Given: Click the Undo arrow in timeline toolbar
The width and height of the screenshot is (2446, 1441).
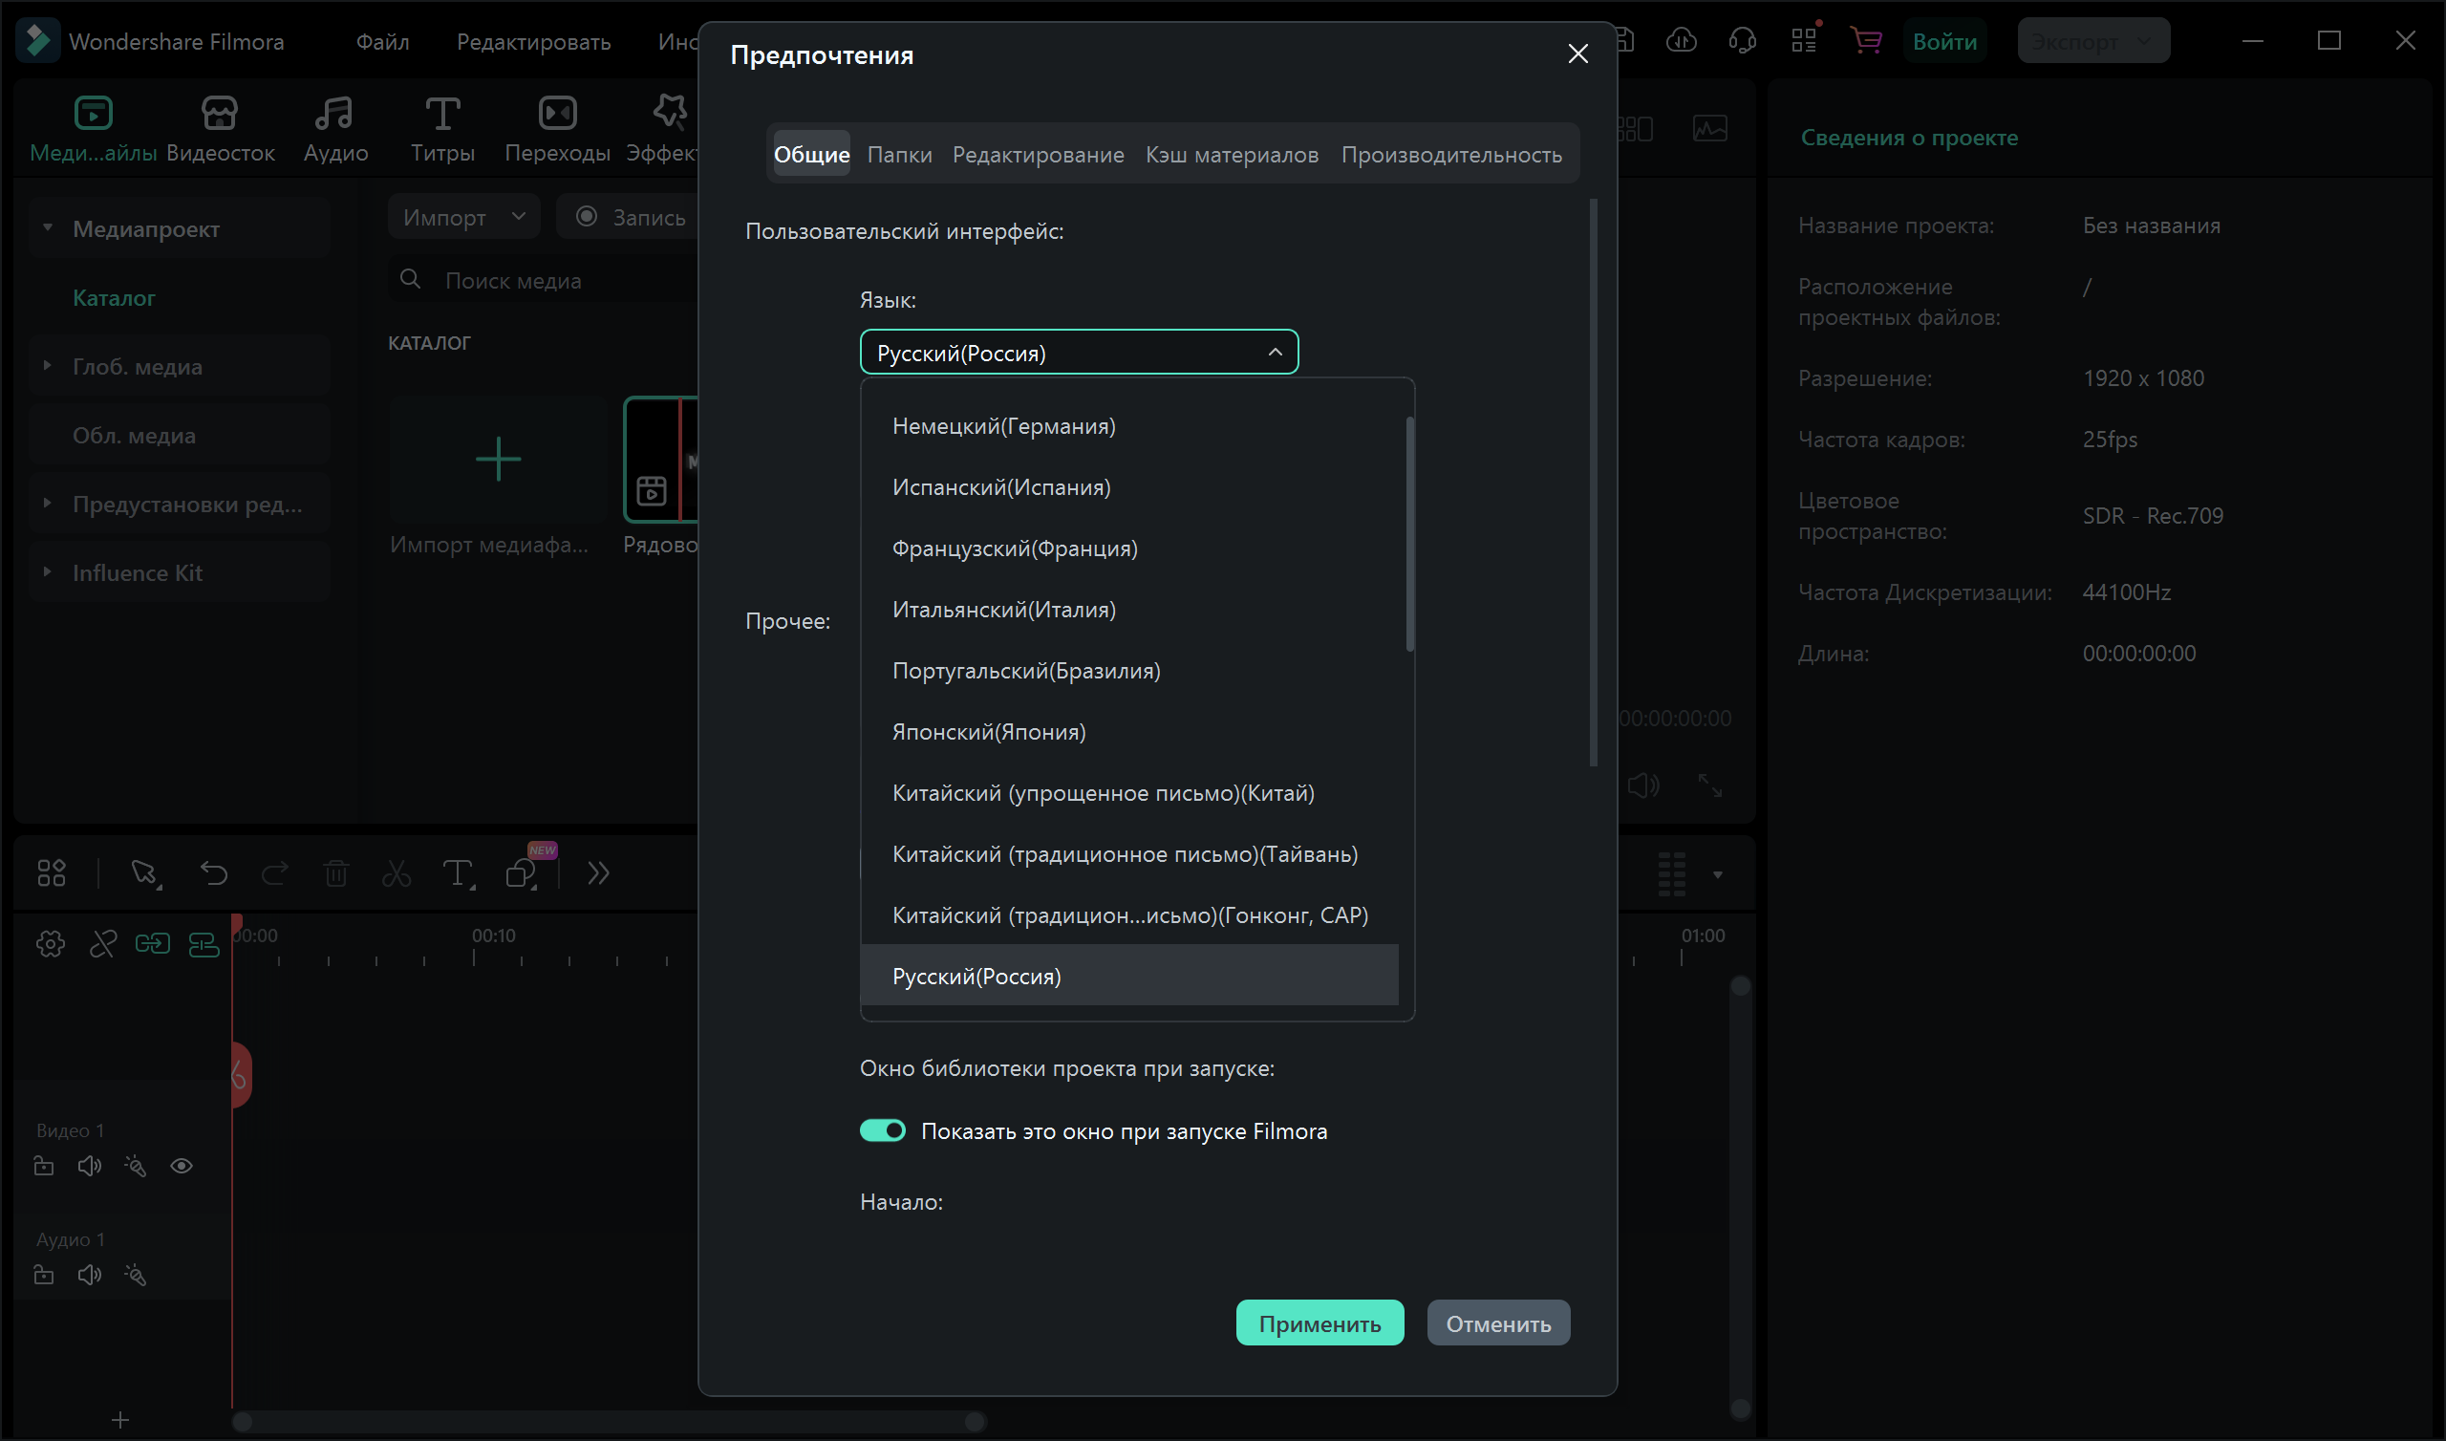Looking at the screenshot, I should pos(213,873).
